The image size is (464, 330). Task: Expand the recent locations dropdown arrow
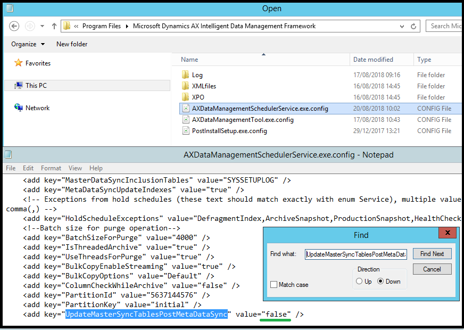(x=43, y=26)
